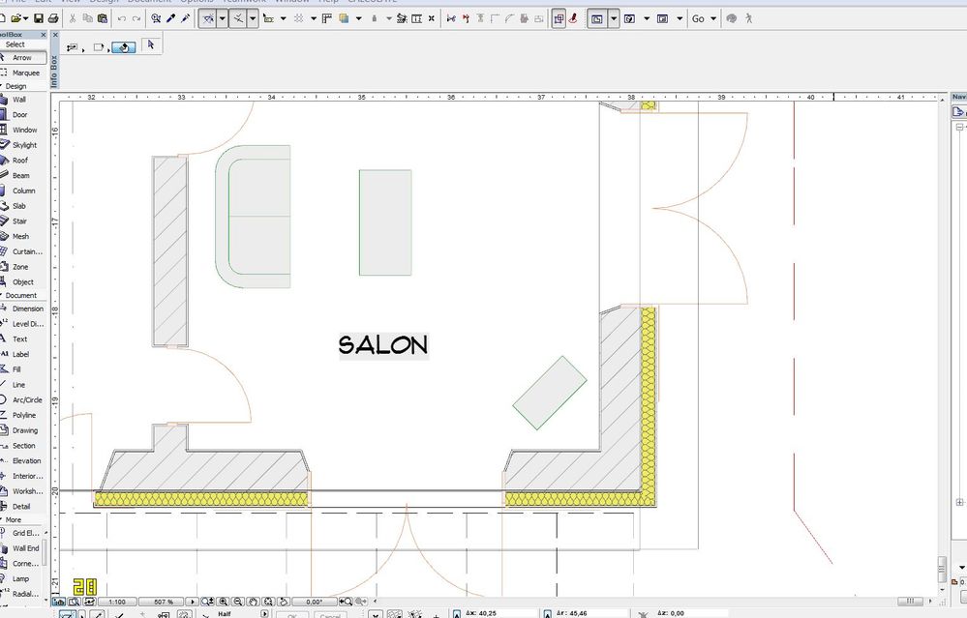Open the Go dropdown arrow
Screen dimensions: 967x618
(713, 18)
